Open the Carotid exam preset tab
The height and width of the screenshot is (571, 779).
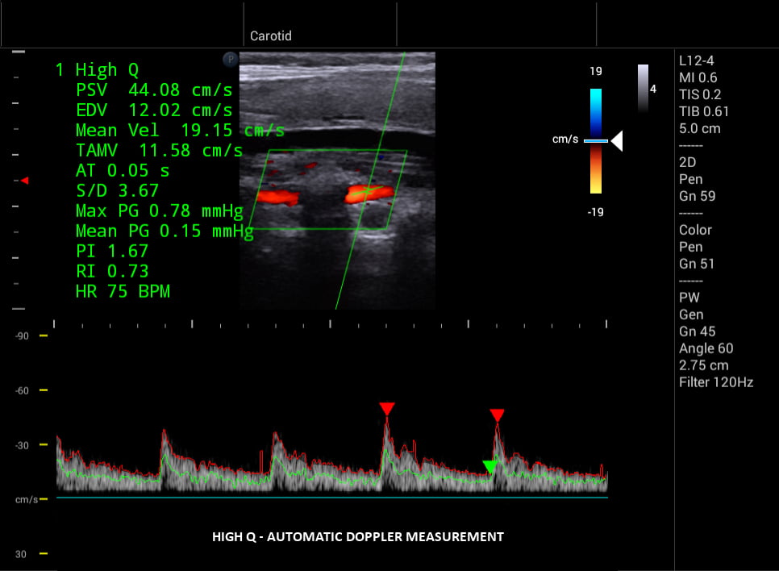coord(270,36)
